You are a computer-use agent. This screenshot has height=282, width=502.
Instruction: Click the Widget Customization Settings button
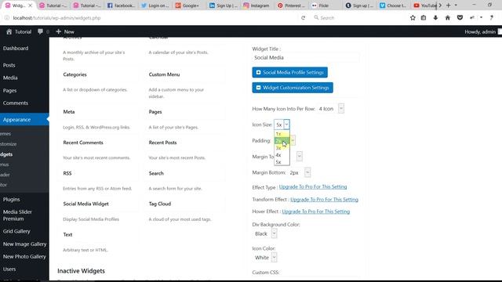point(293,88)
